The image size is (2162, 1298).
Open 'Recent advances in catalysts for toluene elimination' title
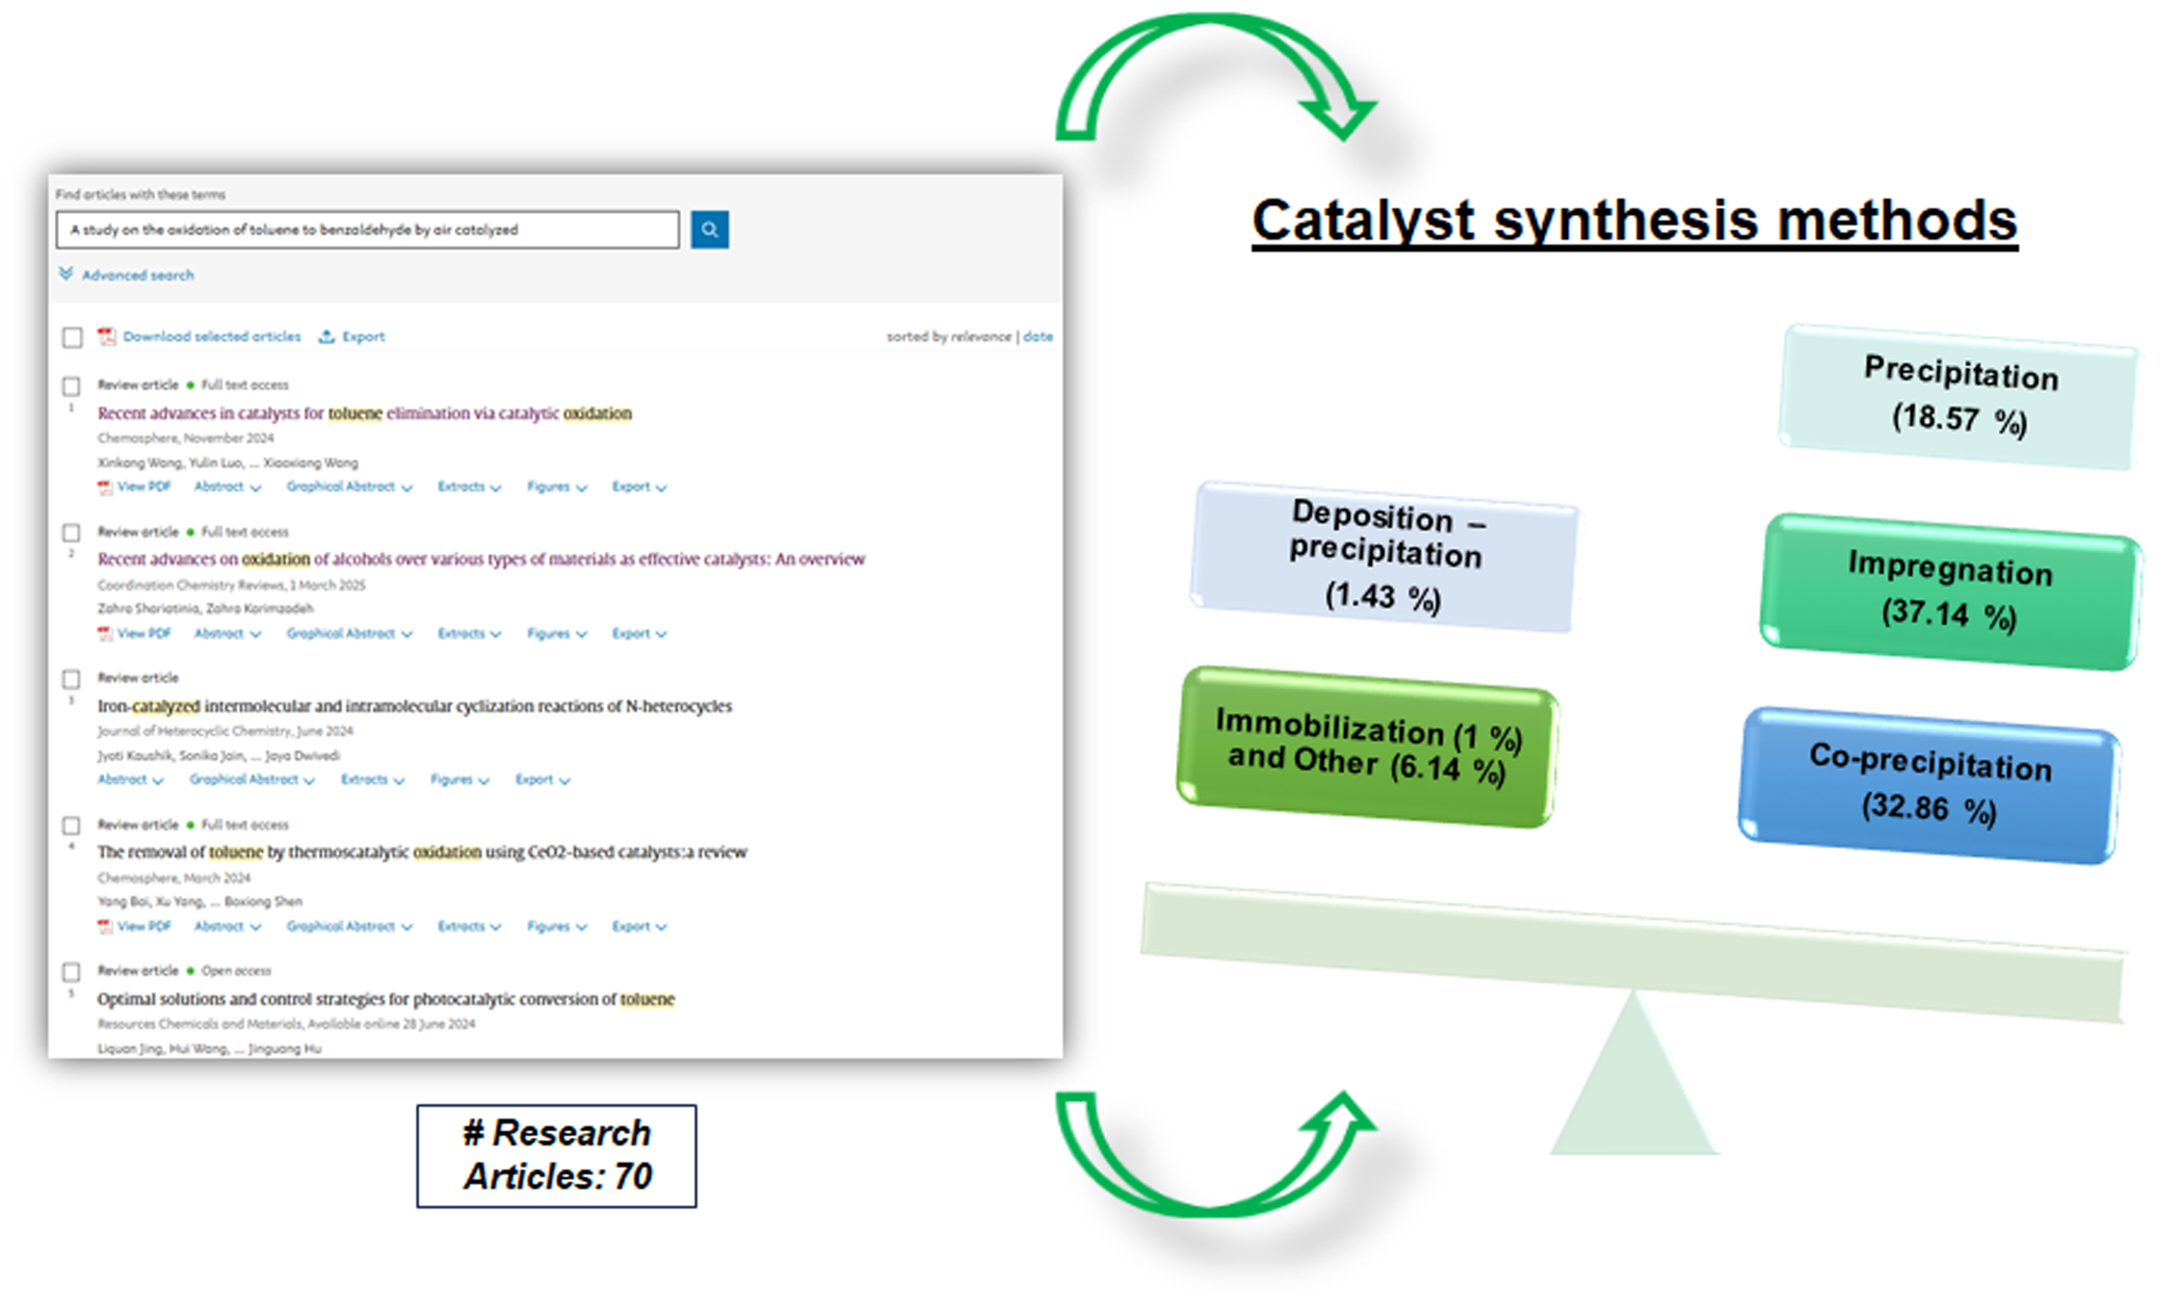(x=365, y=414)
